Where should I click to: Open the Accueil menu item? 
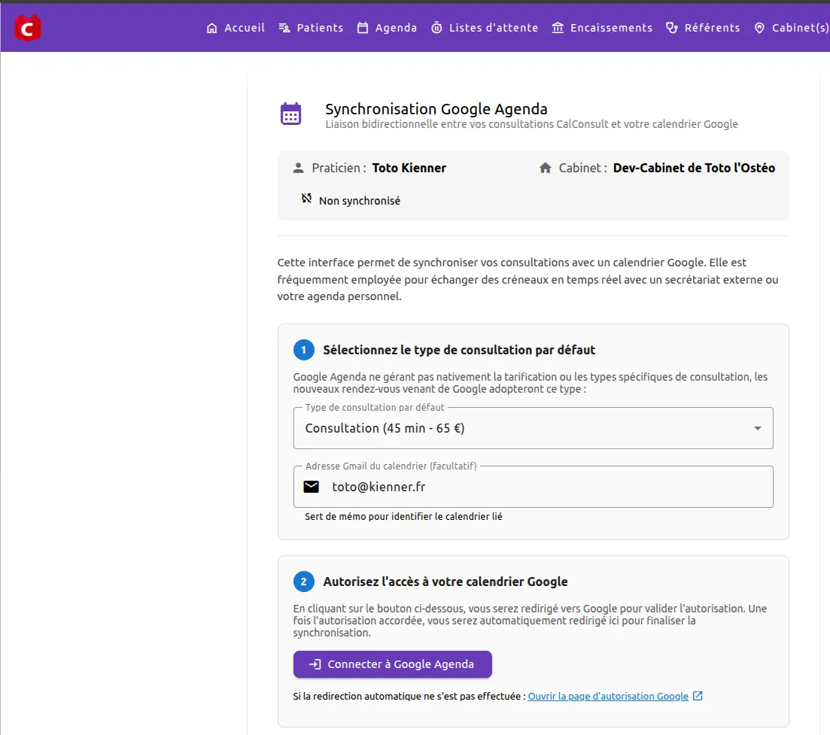pyautogui.click(x=235, y=28)
